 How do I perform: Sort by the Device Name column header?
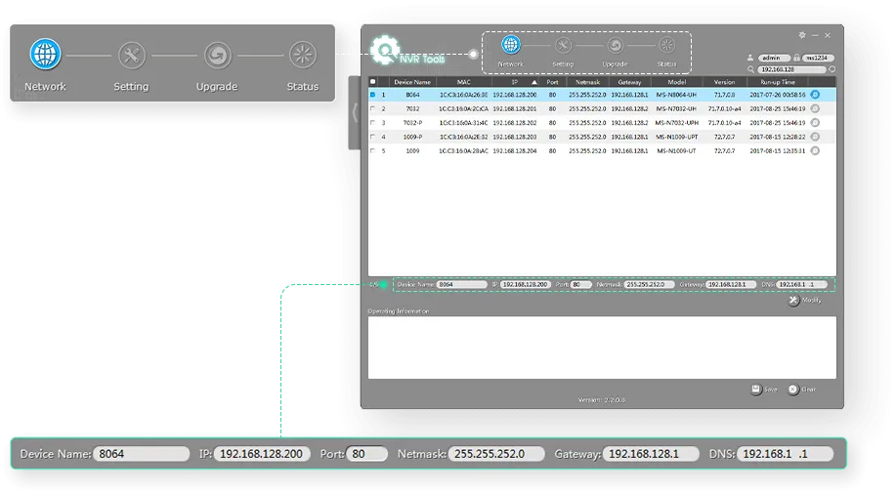(x=412, y=82)
